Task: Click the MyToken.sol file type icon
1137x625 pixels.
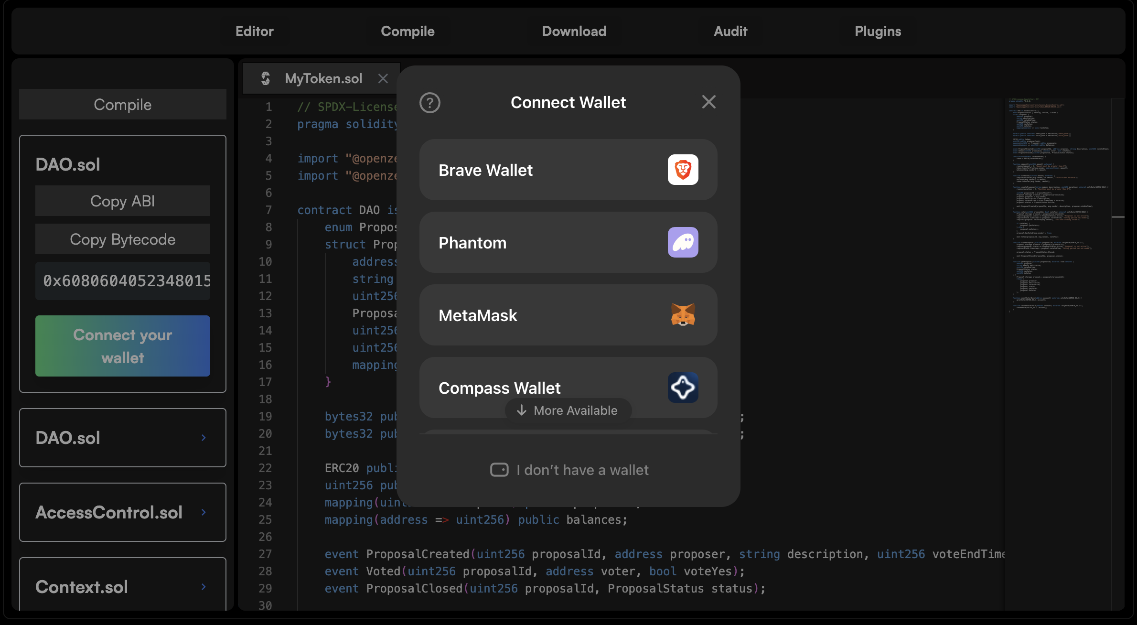Action: (x=266, y=78)
